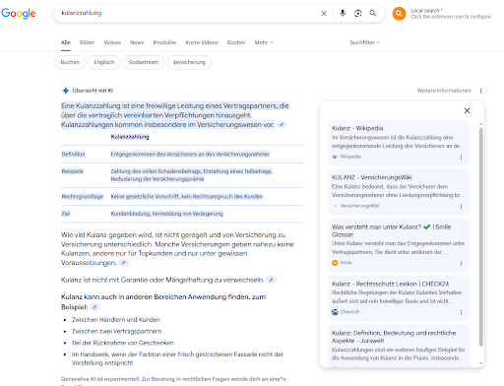Select the Englisch suggestion chip
The height and width of the screenshot is (386, 504).
(104, 62)
